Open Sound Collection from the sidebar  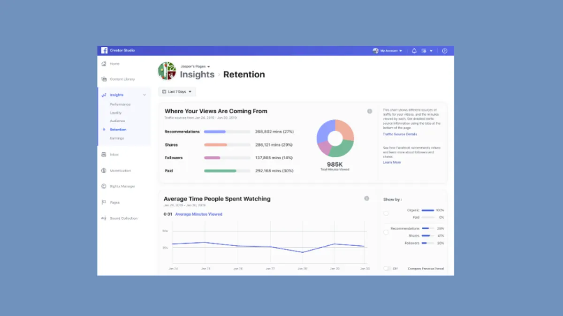coord(124,218)
